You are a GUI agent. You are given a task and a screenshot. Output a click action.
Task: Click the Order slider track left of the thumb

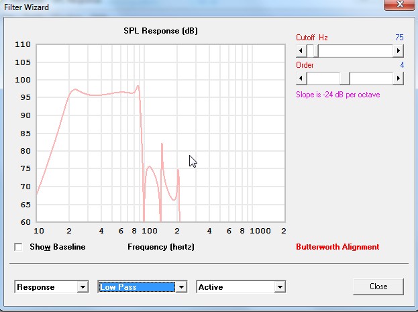323,79
